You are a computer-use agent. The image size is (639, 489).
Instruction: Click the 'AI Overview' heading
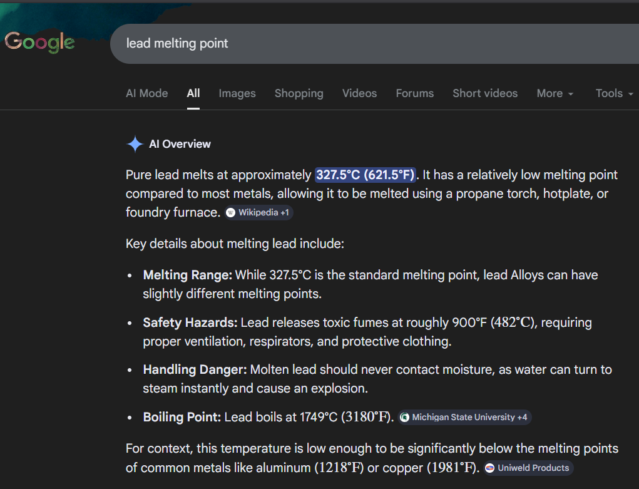(x=180, y=144)
